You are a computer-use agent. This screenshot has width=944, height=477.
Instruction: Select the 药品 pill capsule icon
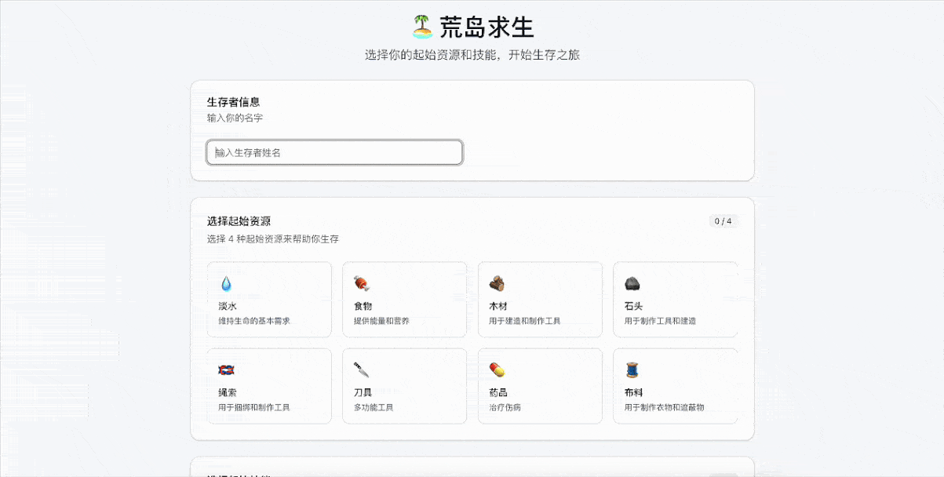(497, 370)
